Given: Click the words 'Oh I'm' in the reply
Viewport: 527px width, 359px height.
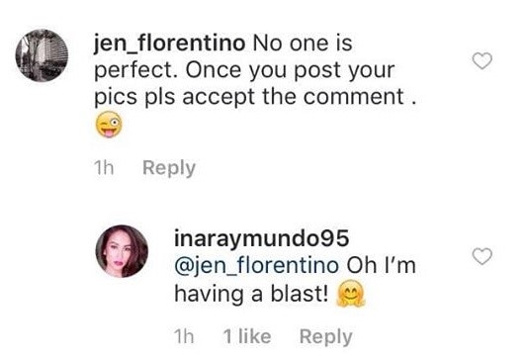Looking at the screenshot, I should (382, 265).
